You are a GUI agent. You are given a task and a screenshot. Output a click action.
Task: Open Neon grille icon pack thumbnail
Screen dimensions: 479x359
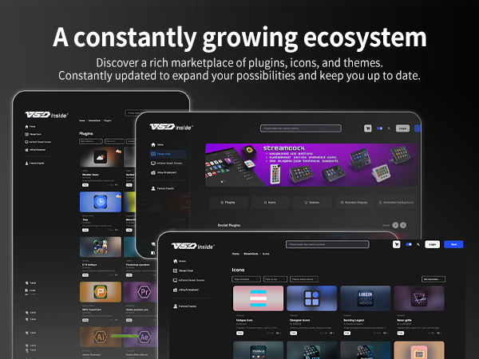tap(419, 298)
